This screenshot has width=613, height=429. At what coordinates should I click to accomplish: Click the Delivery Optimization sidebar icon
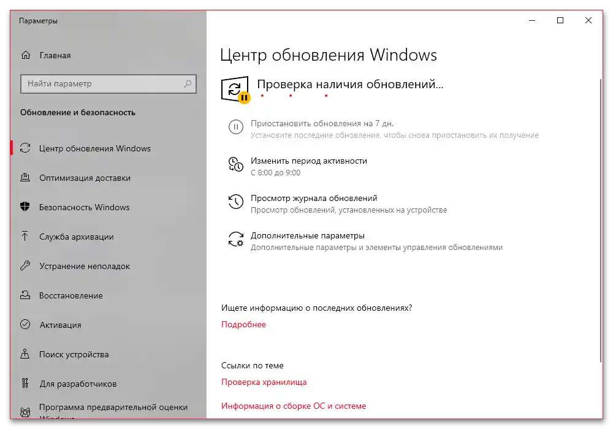pyautogui.click(x=25, y=177)
